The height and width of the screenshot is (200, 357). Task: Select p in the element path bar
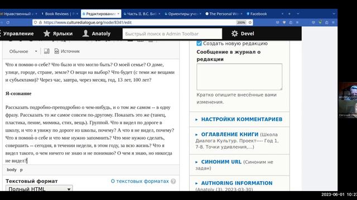click(21, 170)
